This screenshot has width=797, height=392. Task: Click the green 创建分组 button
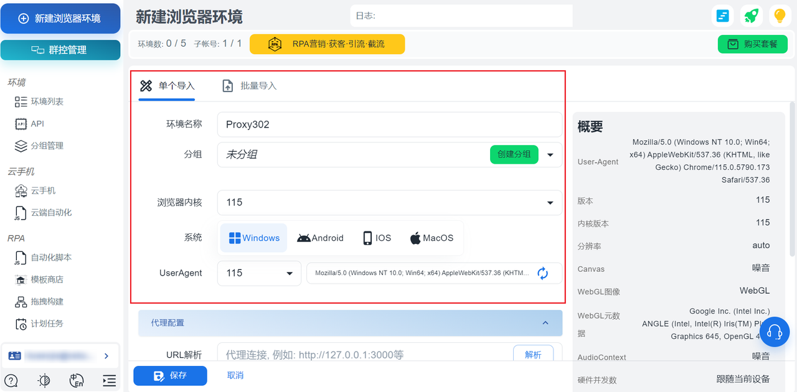pyautogui.click(x=514, y=154)
